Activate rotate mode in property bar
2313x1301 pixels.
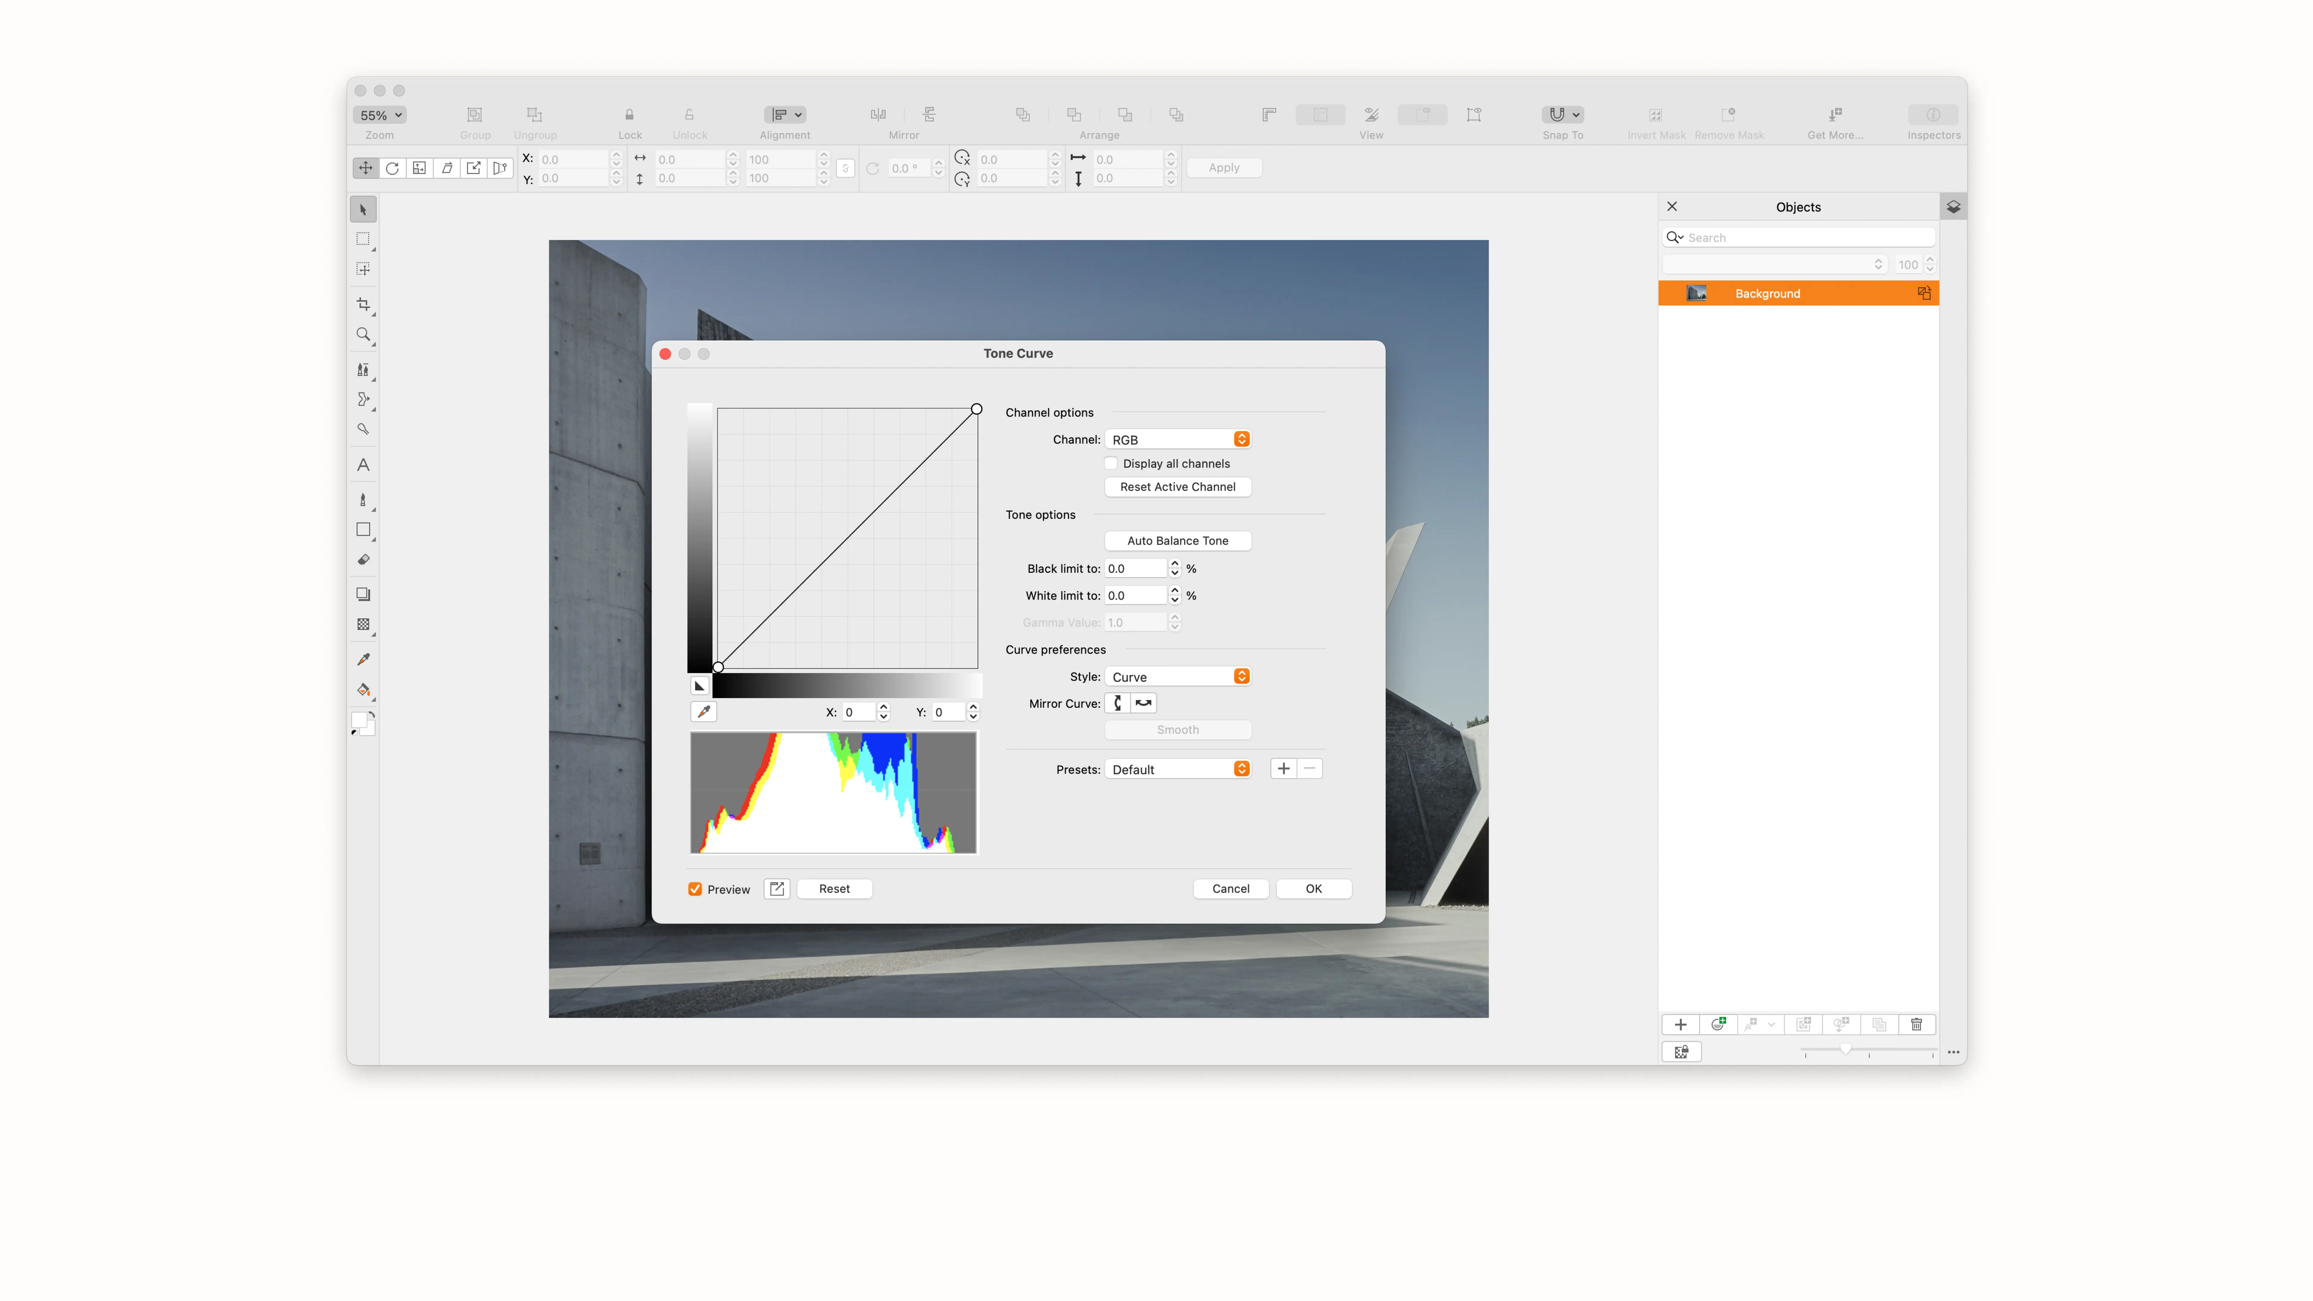point(392,168)
